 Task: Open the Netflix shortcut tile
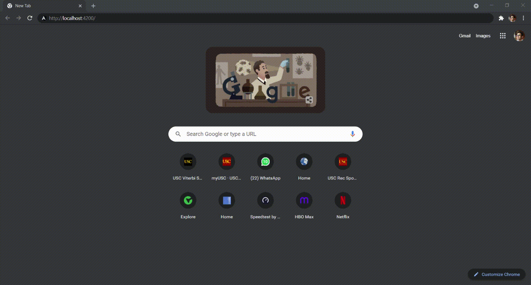[343, 206]
